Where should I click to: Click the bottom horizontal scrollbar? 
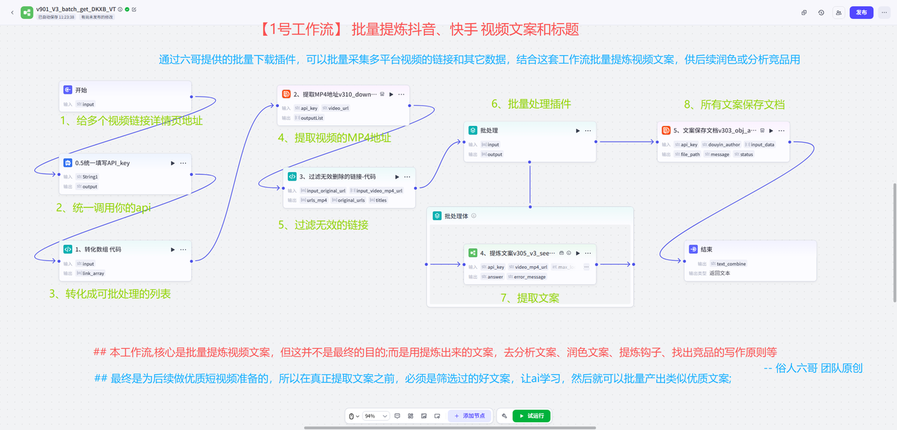(448, 427)
